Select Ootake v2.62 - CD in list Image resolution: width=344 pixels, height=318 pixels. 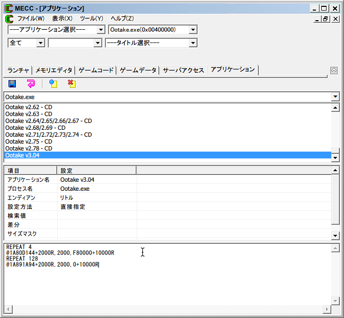(x=168, y=107)
